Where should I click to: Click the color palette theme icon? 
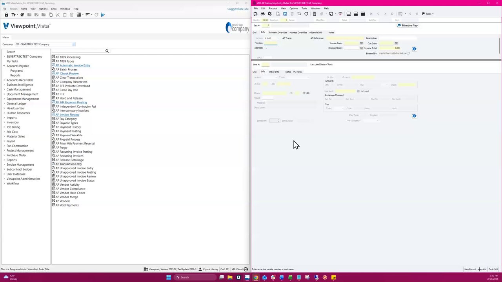pyautogui.click(x=22, y=15)
